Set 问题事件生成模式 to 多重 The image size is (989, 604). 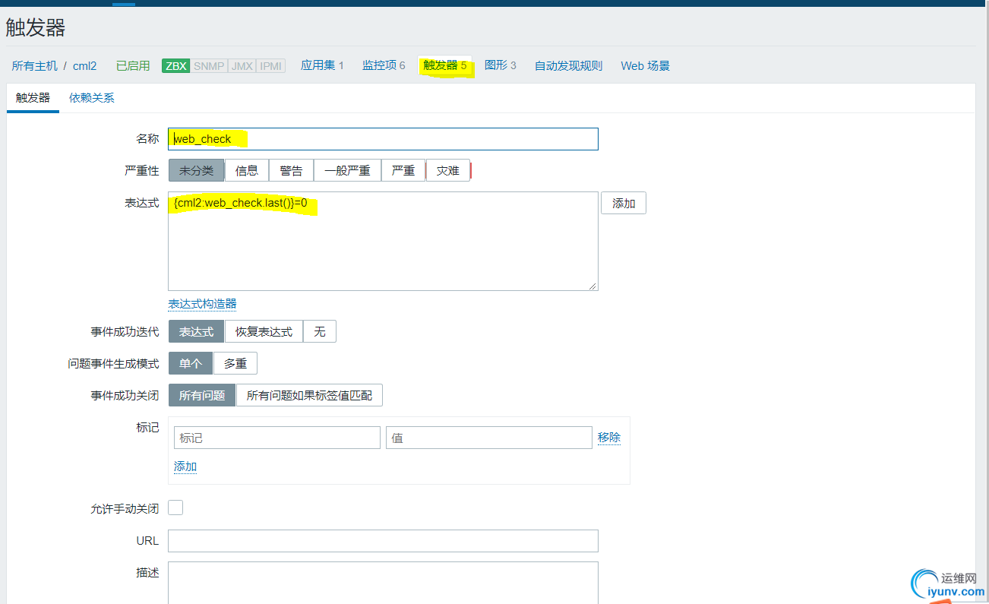pos(235,364)
